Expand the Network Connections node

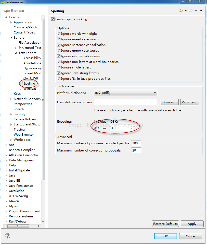point(11,99)
